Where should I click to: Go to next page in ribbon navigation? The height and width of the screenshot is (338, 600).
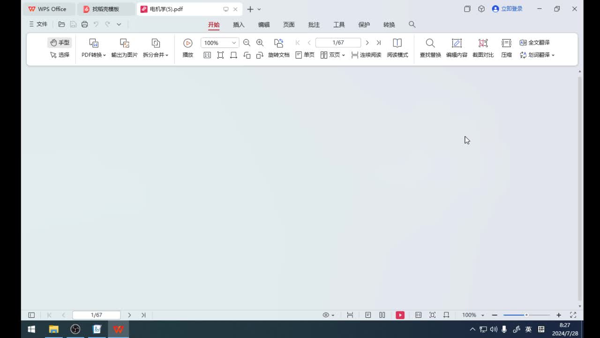367,43
